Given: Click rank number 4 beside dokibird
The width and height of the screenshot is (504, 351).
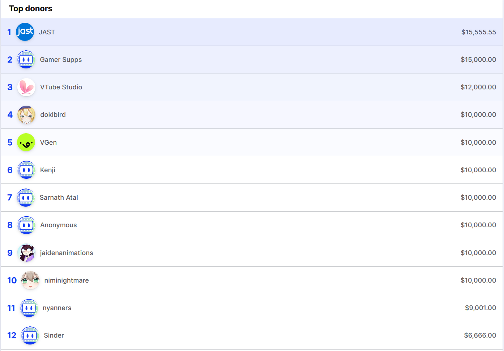Looking at the screenshot, I should (10, 115).
